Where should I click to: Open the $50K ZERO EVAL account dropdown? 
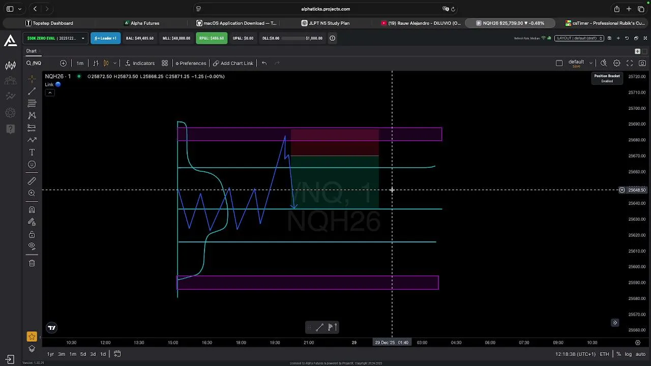(x=55, y=38)
